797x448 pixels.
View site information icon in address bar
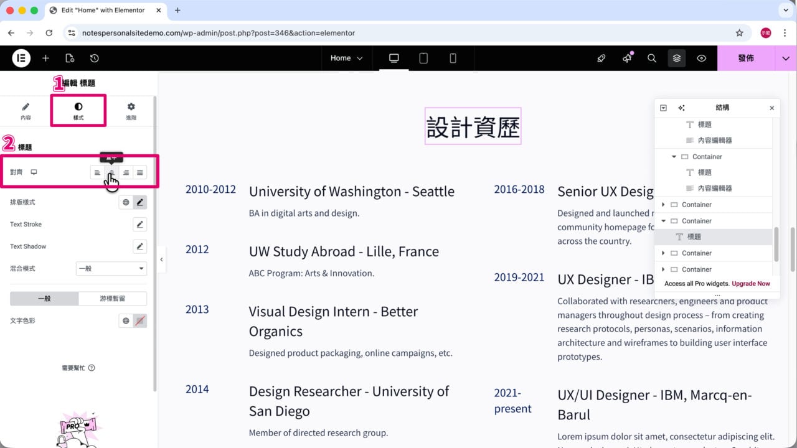tap(72, 33)
